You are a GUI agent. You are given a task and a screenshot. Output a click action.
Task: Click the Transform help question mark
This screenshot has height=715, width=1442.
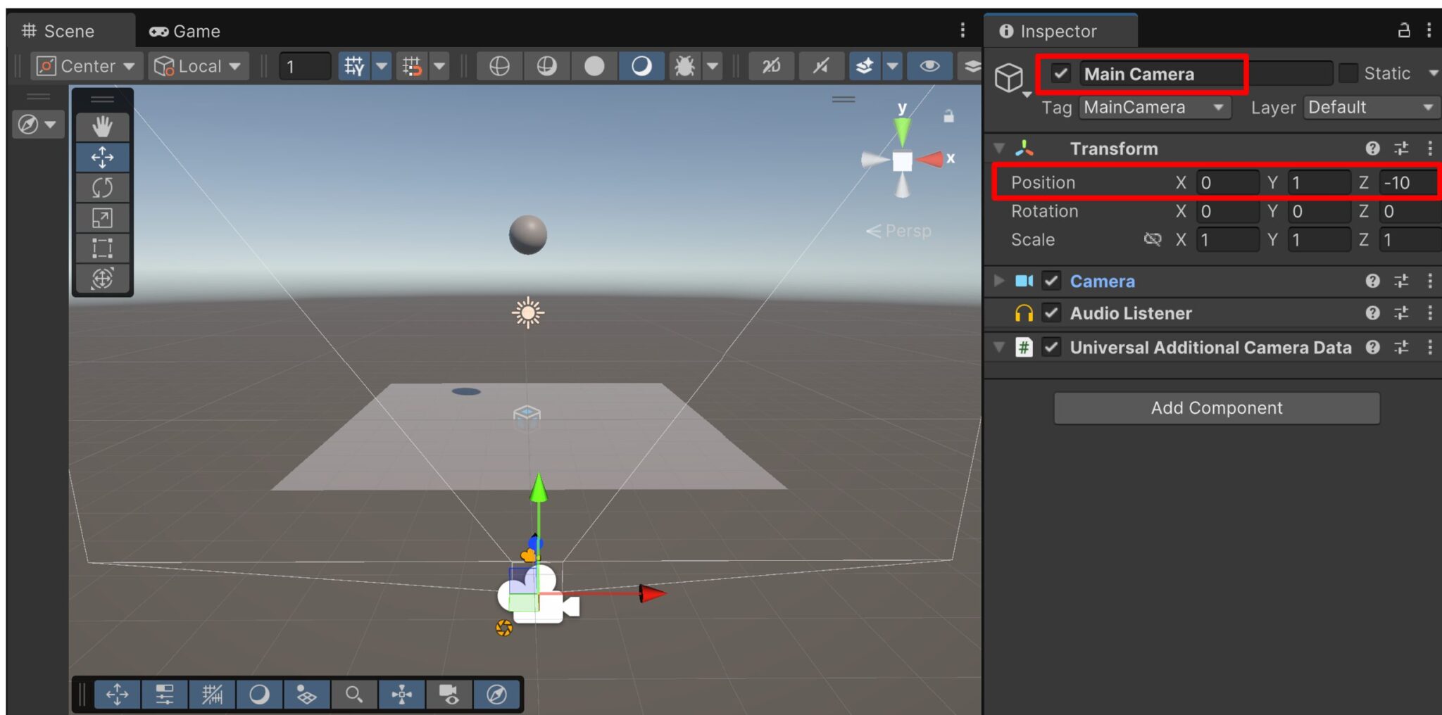(1372, 148)
